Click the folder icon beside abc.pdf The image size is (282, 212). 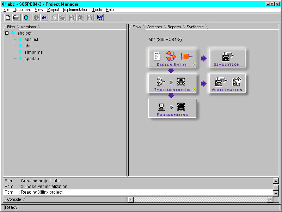click(13, 33)
